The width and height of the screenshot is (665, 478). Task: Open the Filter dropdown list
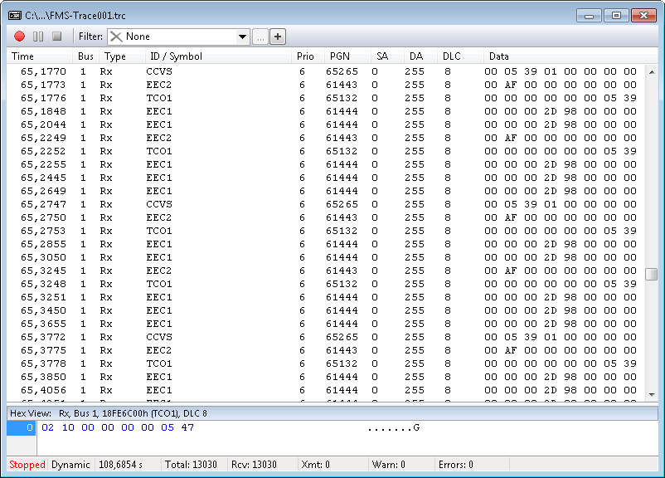(243, 37)
